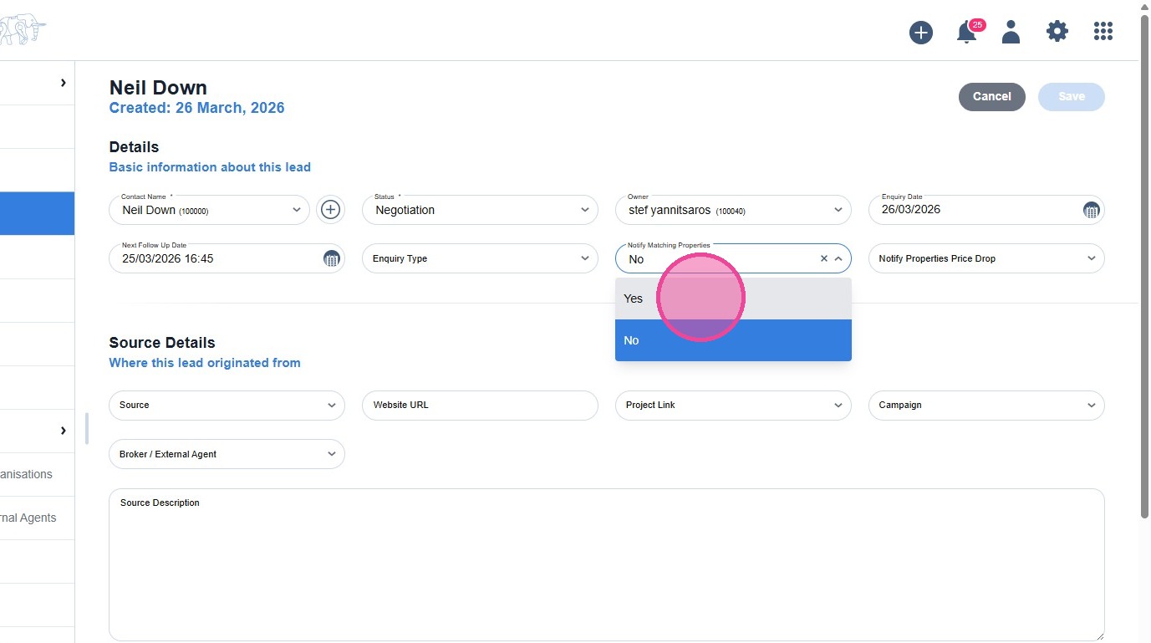Click the highlighted blue sidebar item

[37, 213]
